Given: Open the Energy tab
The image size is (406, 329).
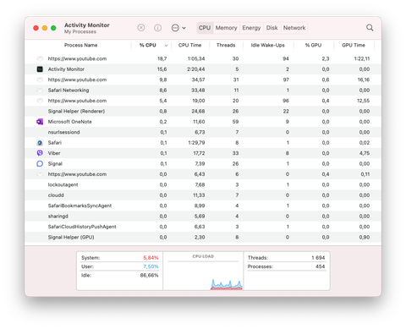Looking at the screenshot, I should (x=251, y=28).
